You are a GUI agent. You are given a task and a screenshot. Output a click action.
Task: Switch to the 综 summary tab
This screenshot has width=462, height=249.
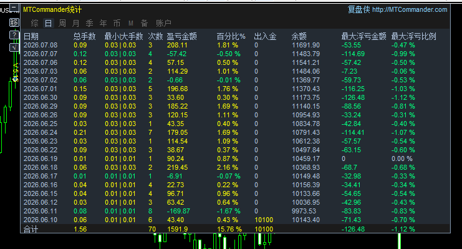pyautogui.click(x=35, y=23)
